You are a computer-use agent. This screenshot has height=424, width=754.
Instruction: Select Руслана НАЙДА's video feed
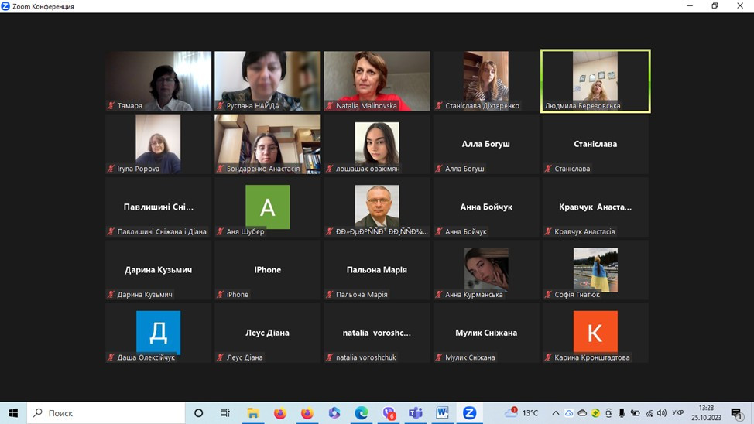pyautogui.click(x=267, y=81)
